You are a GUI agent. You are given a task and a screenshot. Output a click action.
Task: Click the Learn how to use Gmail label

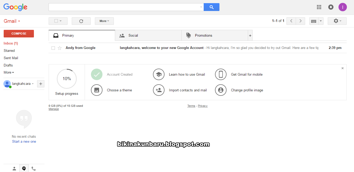pos(187,74)
